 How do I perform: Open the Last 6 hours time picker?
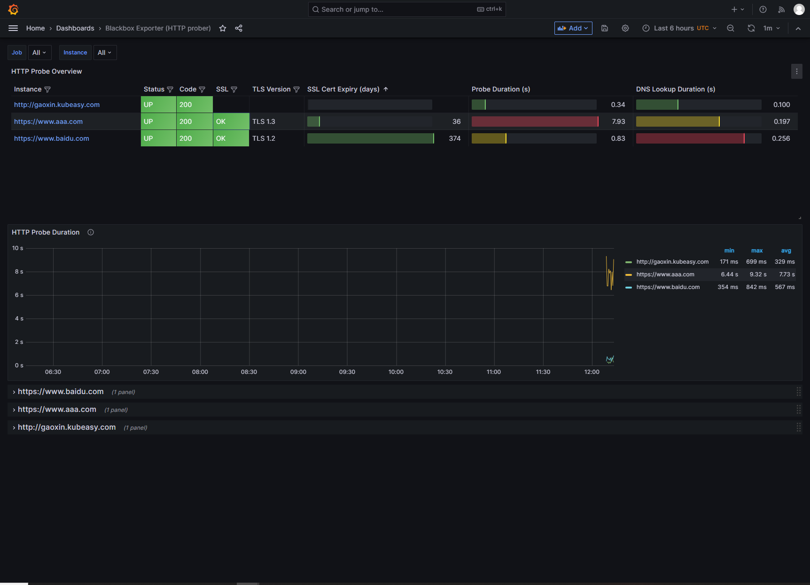pos(679,28)
